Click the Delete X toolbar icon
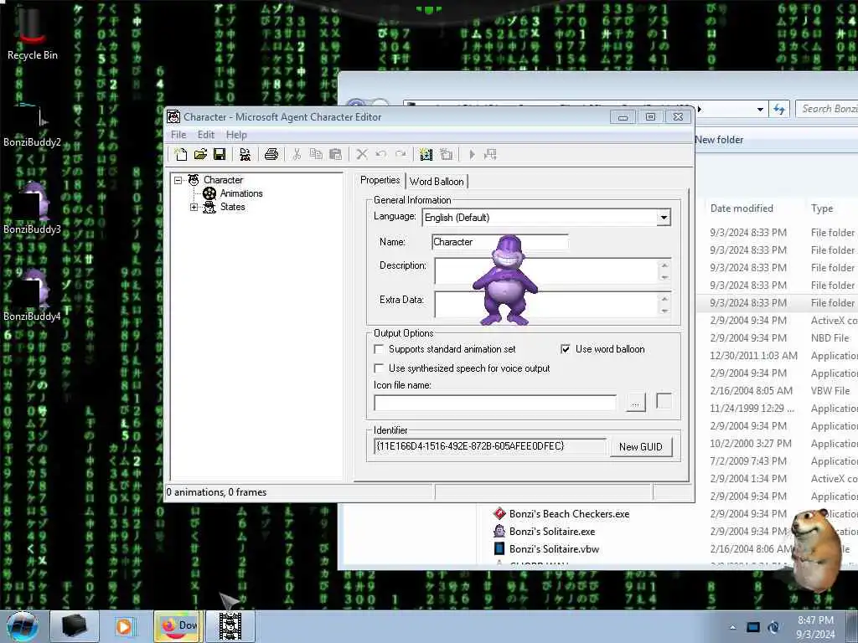Viewport: 858px width, 643px height. coord(362,155)
